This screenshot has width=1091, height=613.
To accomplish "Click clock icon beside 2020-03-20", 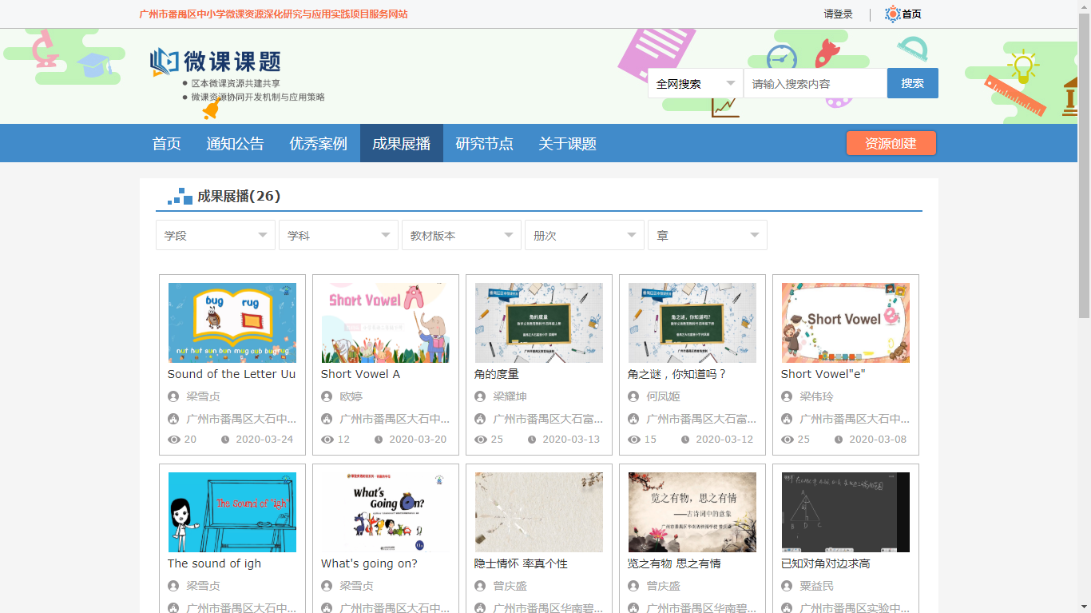I will coord(379,440).
